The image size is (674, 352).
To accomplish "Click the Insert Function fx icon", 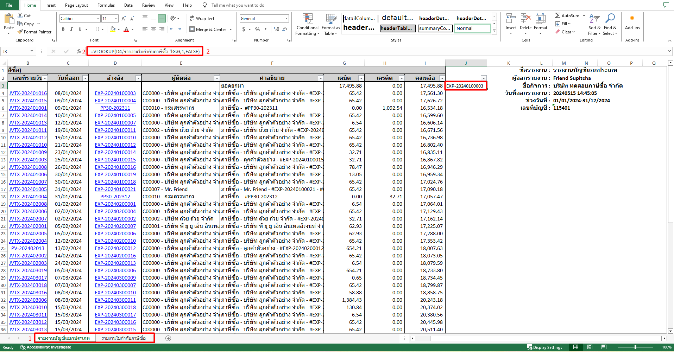I will click(78, 51).
